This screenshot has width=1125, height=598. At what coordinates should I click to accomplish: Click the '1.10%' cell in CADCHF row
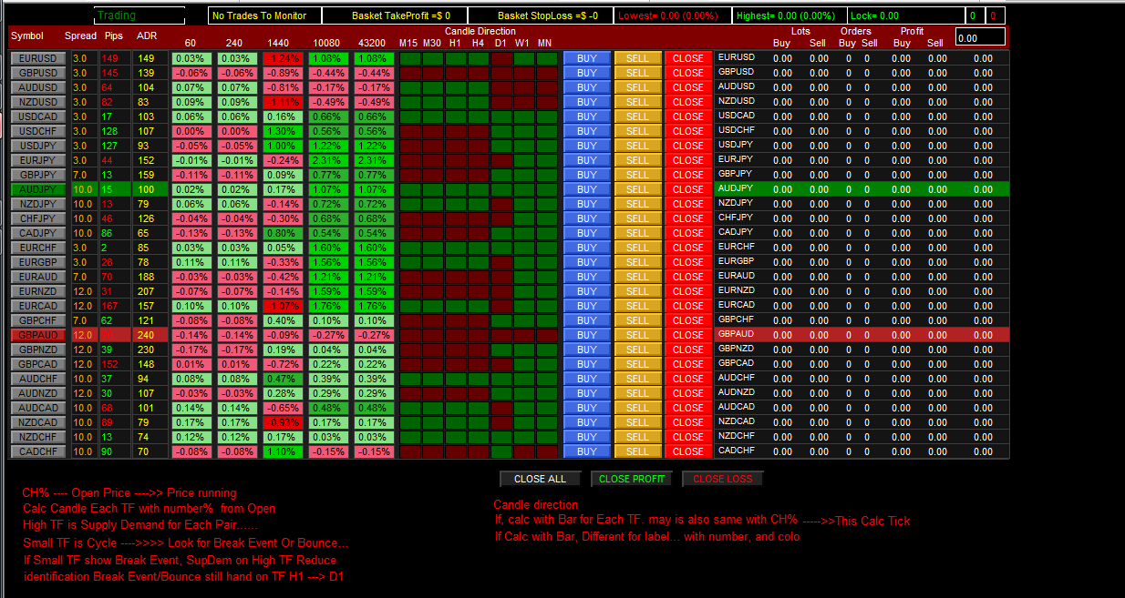click(x=282, y=451)
